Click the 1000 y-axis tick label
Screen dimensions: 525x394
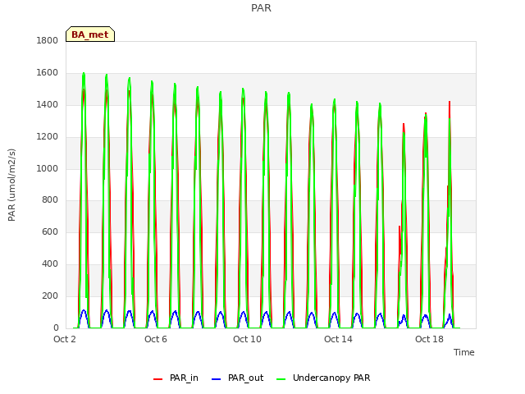click(48, 168)
